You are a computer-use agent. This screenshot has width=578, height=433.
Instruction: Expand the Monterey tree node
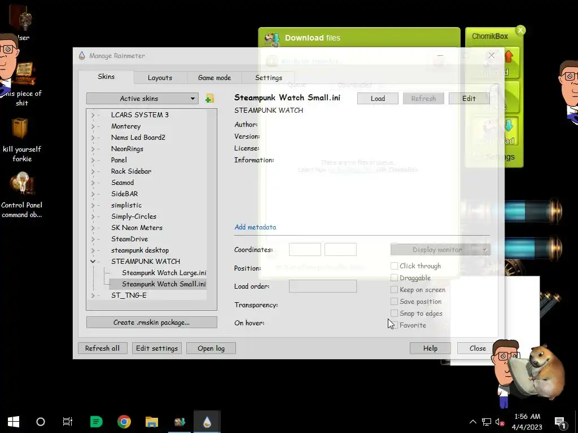coord(93,126)
